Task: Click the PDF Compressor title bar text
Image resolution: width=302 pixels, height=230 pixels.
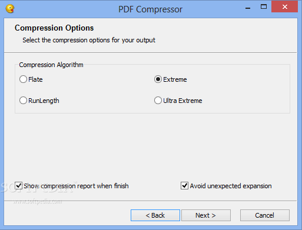Action: pos(150,9)
